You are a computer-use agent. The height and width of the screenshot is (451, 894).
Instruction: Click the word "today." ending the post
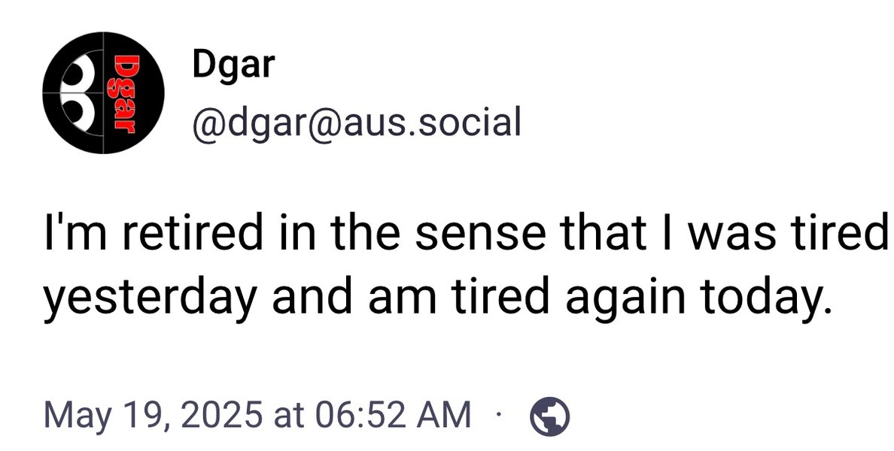(762, 298)
